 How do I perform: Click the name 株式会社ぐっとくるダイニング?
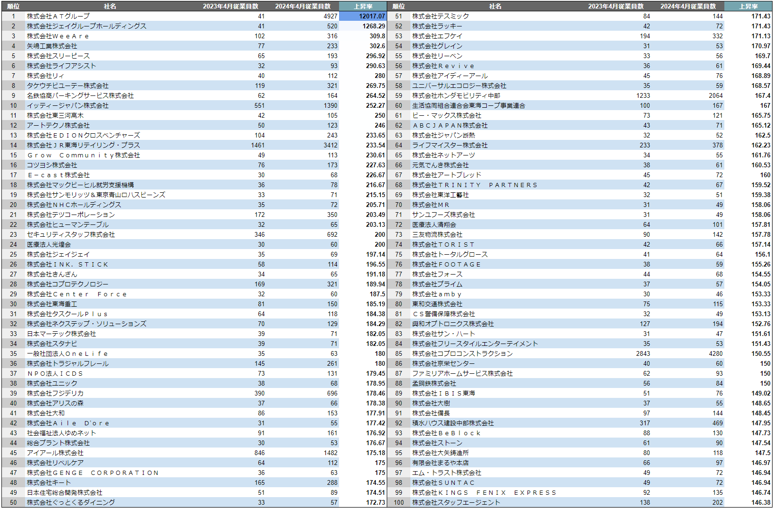point(71,502)
